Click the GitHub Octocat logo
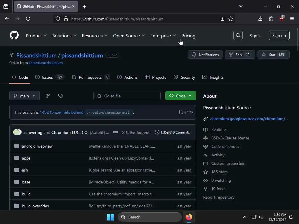Image resolution: width=299 pixels, height=224 pixels. [14, 35]
